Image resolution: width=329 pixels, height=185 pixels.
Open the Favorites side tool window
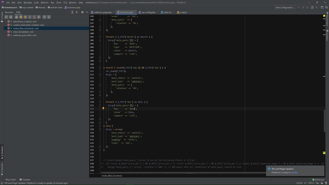coord(2,169)
